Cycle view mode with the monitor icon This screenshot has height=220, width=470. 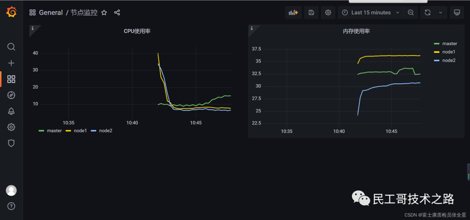[x=457, y=13]
